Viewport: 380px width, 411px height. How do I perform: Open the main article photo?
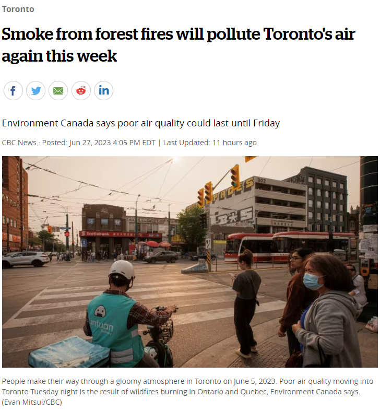(189, 262)
